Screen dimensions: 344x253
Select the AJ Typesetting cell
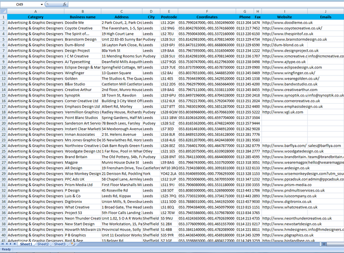coord(83,62)
